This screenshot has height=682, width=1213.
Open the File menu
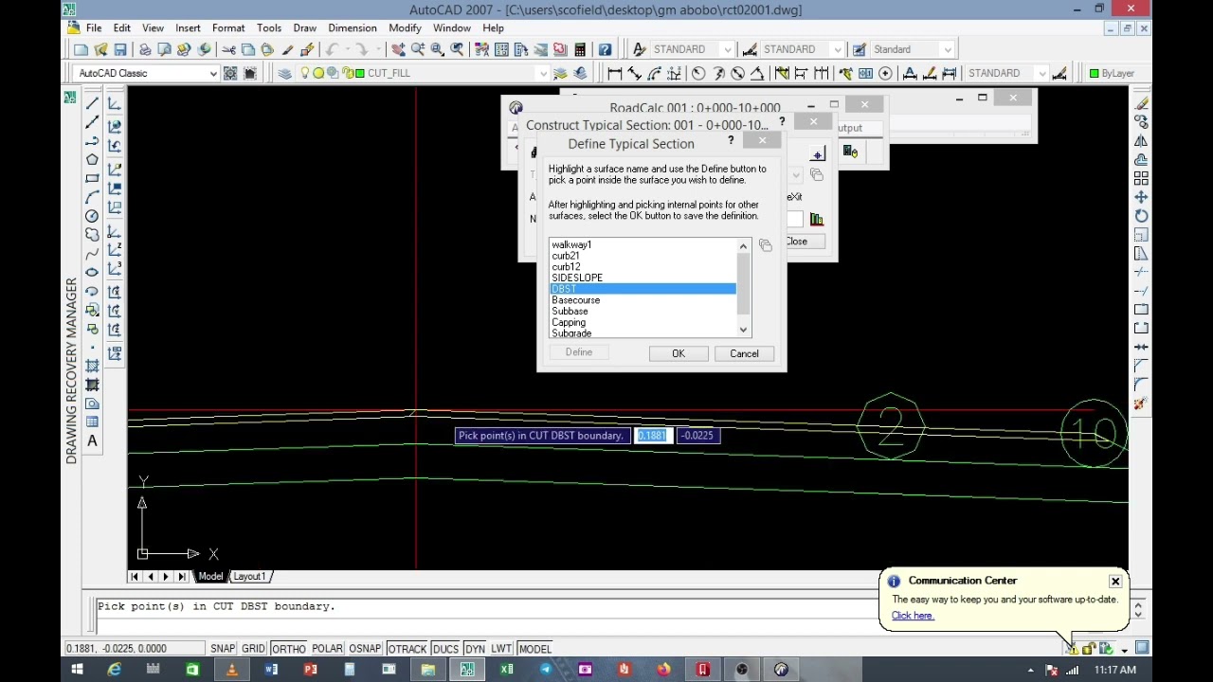click(x=94, y=28)
